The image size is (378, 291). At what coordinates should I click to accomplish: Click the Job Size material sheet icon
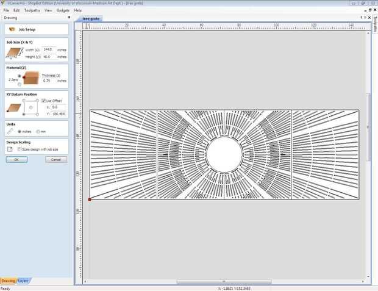point(15,53)
